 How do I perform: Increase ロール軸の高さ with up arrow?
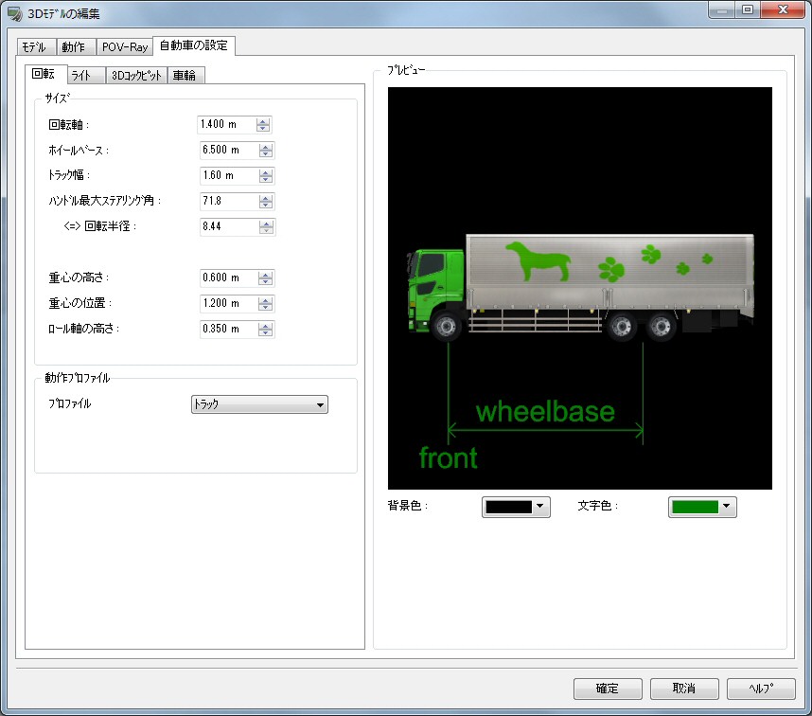pos(265,326)
